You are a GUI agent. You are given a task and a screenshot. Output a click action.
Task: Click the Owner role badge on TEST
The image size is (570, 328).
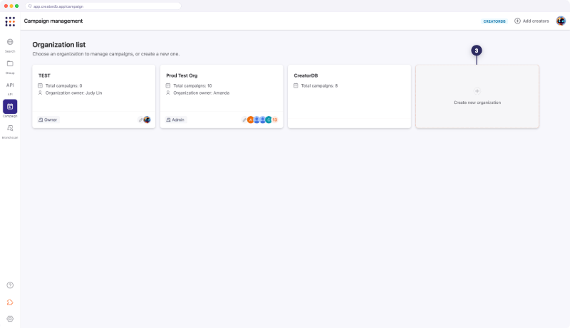click(x=48, y=120)
